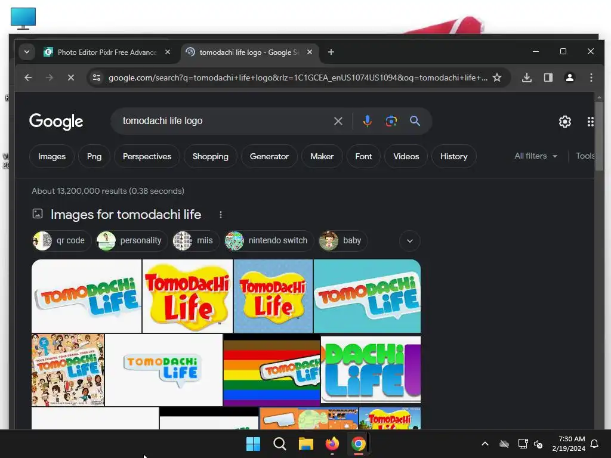Screen dimensions: 611x458
Task: Select the Png filter chip
Action: 94,156
